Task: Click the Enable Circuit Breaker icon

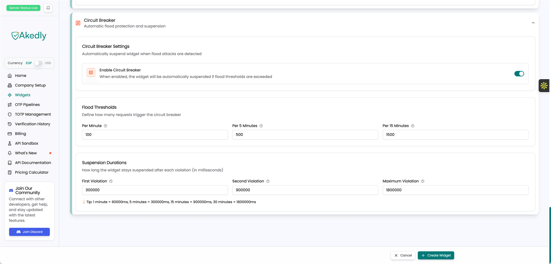Action: coord(91,73)
